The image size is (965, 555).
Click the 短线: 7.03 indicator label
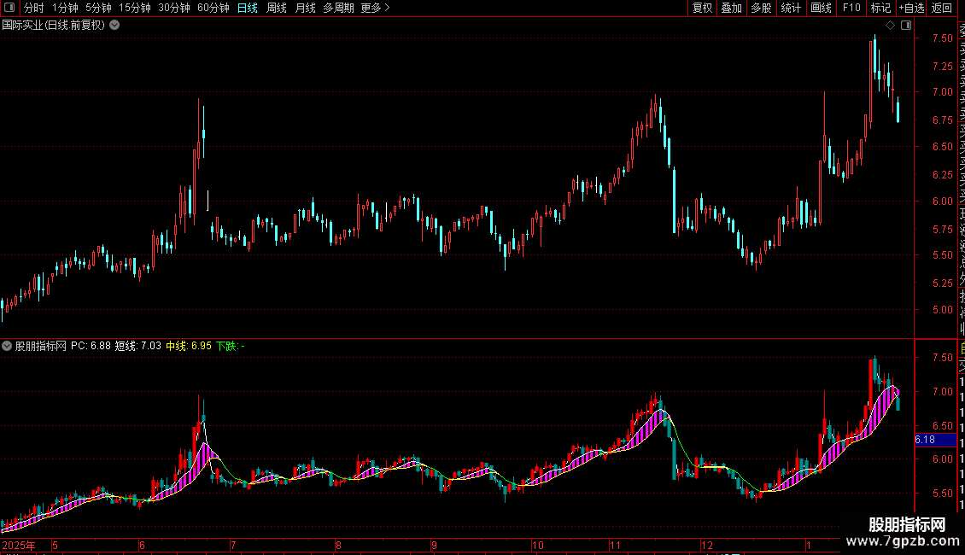[x=137, y=347]
